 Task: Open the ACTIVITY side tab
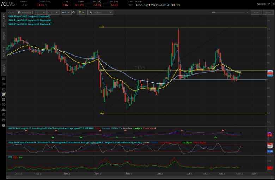(x=4, y=52)
